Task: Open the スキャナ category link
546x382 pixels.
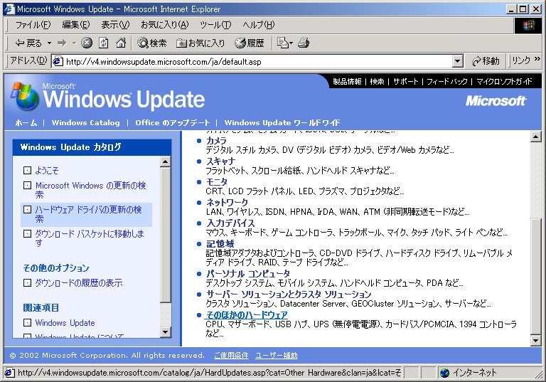Action: pos(221,161)
